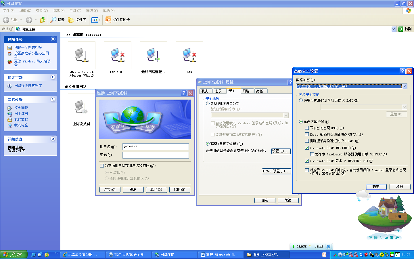Click the 连接 button in connect dialog
Image resolution: width=414 pixels, height=259 pixels.
click(110, 190)
